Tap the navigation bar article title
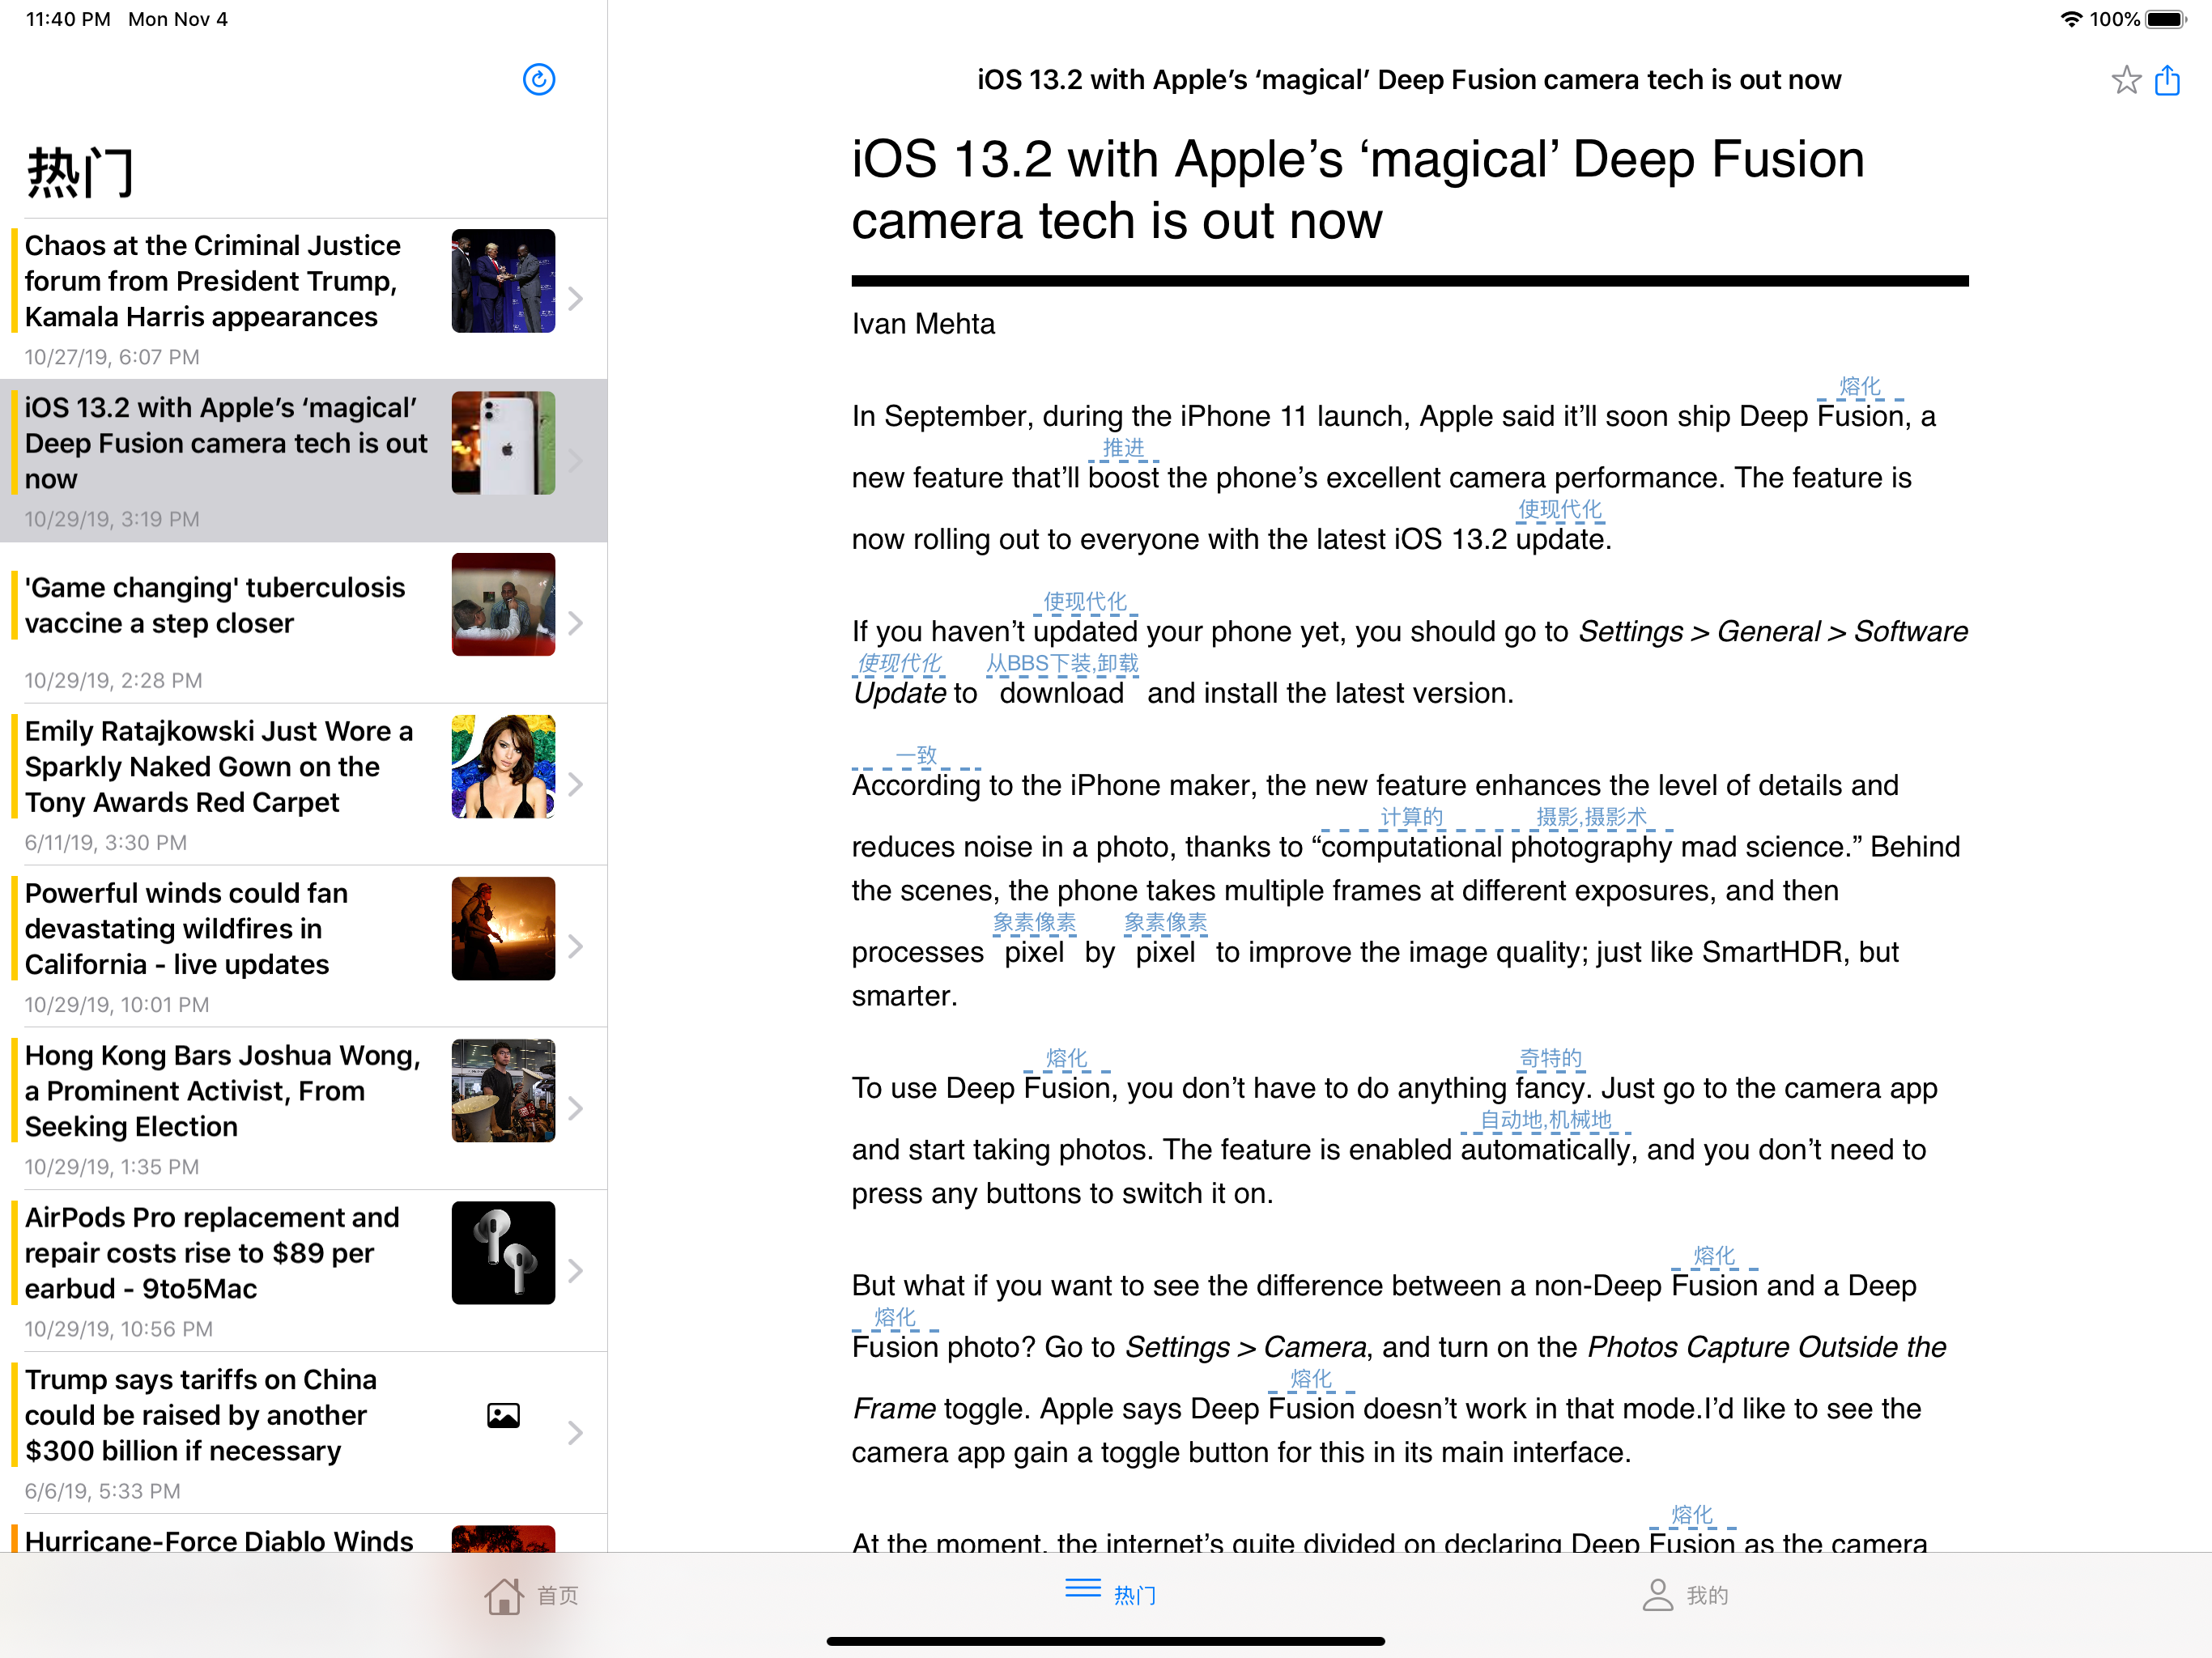This screenshot has height=1658, width=2212. (1409, 80)
